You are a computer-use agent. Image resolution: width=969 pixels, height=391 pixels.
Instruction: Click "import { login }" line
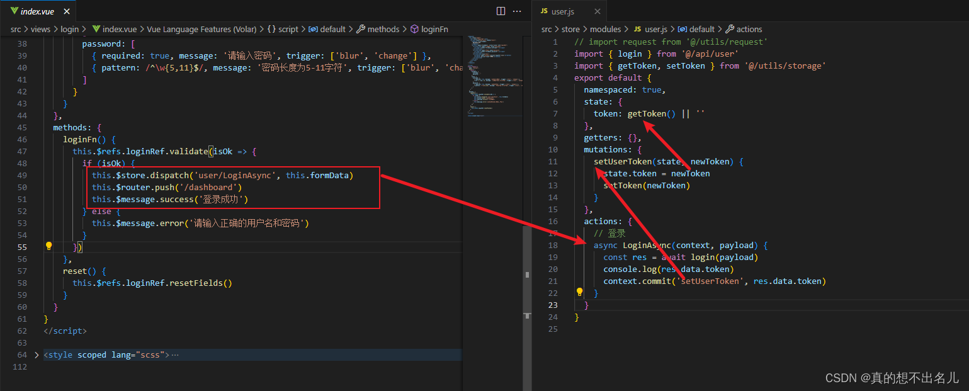(x=656, y=54)
